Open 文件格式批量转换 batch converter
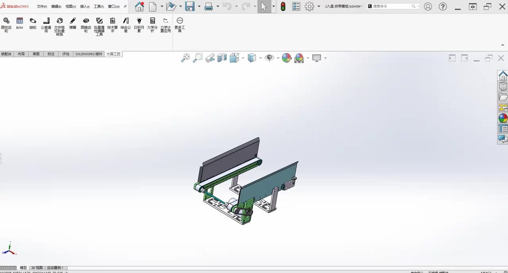Image resolution: width=508 pixels, height=273 pixels. (60, 27)
